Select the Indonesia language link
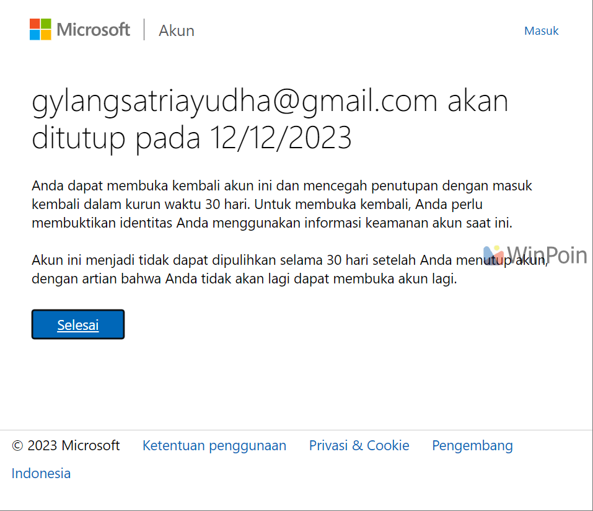Viewport: 593px width, 511px height. pos(41,473)
